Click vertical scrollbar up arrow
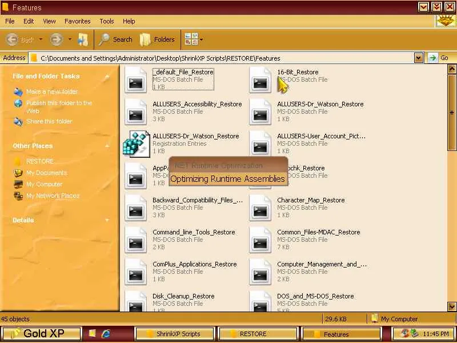Screen dimensions: 457x343 [x=452, y=69]
